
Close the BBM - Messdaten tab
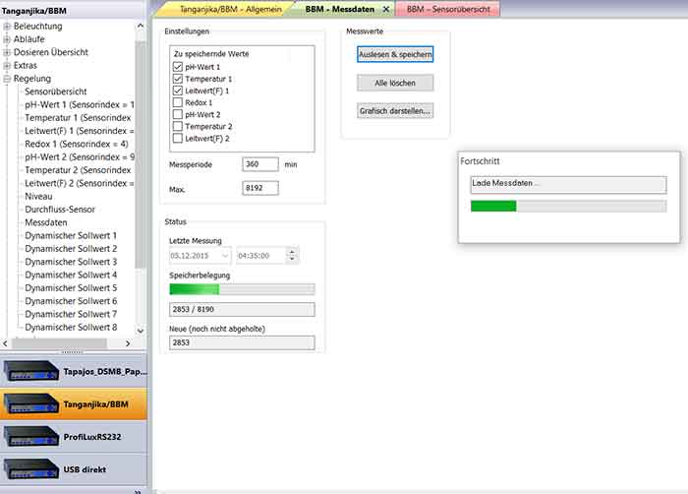[x=385, y=8]
